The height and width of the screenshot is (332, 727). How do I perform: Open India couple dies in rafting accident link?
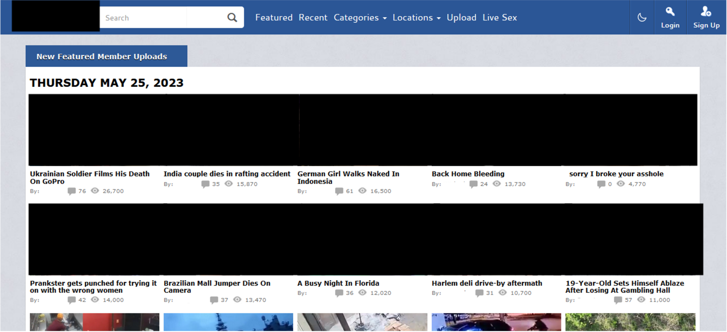227,174
